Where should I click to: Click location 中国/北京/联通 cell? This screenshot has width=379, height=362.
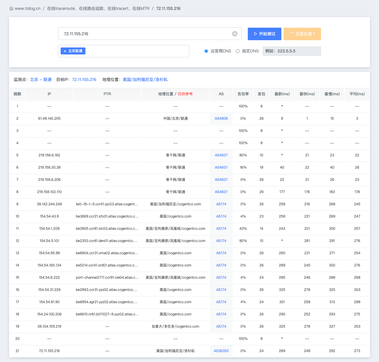(176, 119)
